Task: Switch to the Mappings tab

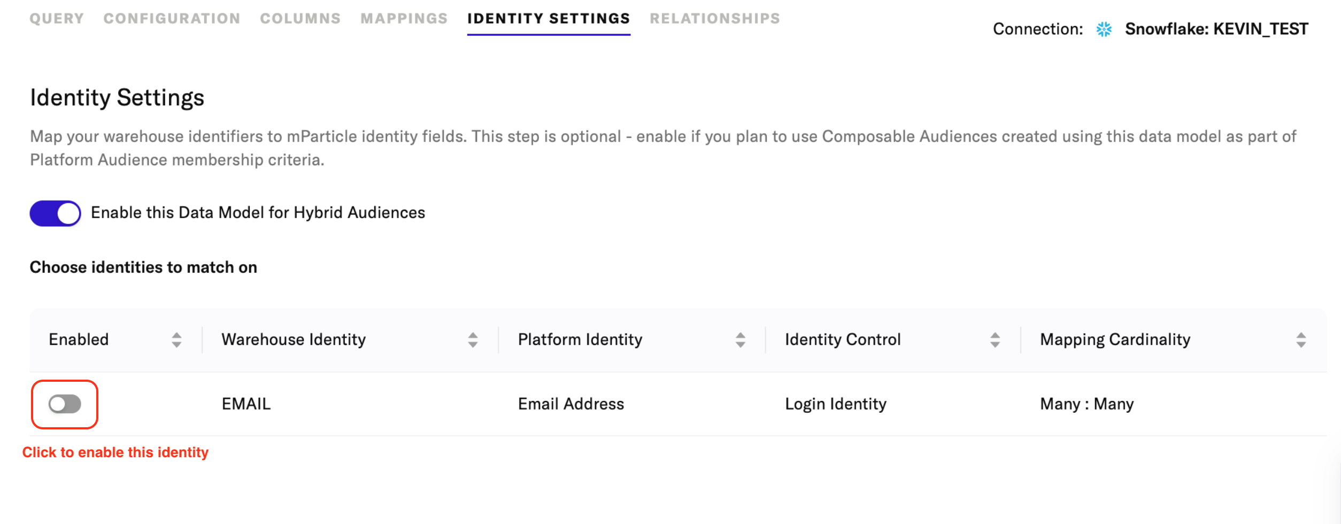Action: (x=405, y=18)
